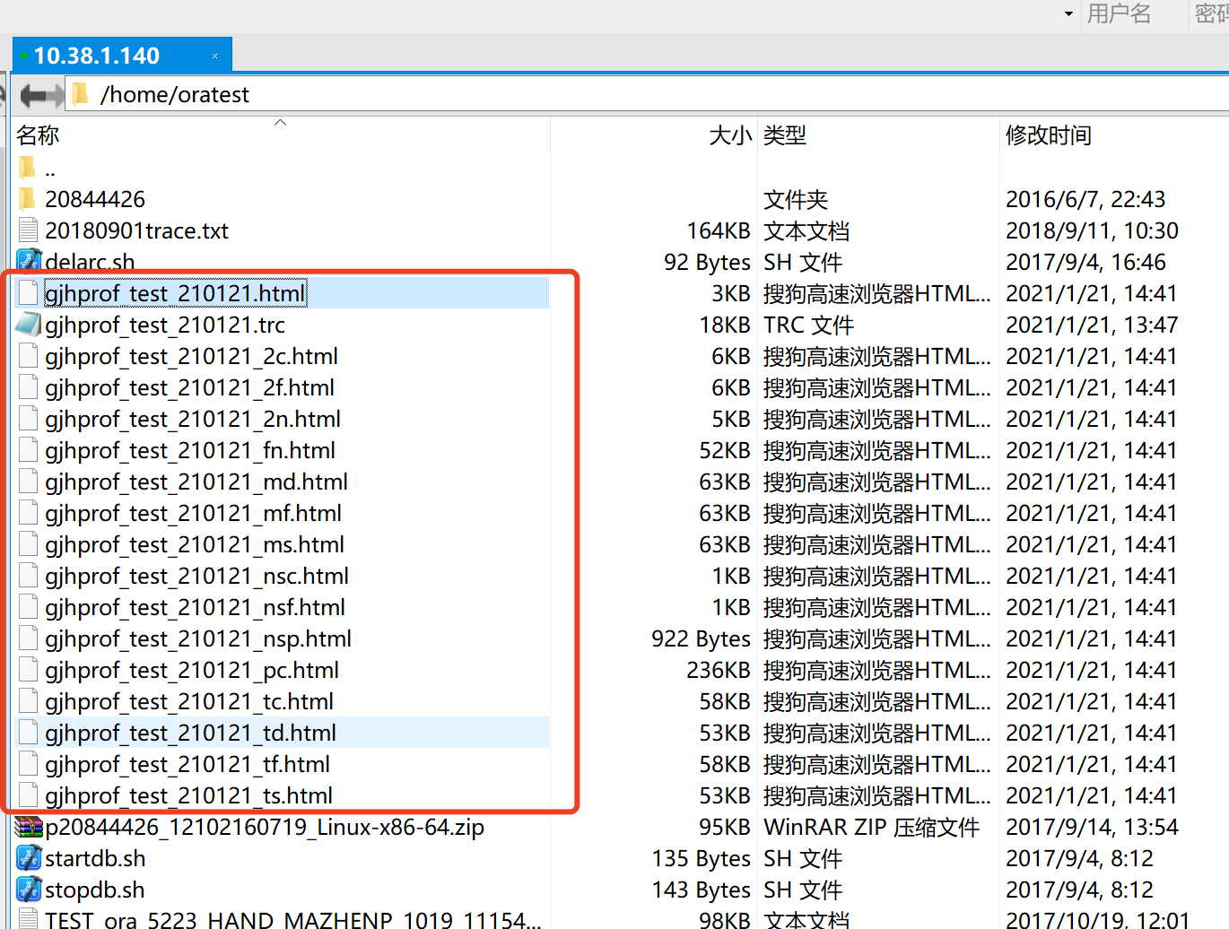Click the WinRAR zip archive icon
Viewport: 1229px width, 929px height.
click(x=29, y=827)
